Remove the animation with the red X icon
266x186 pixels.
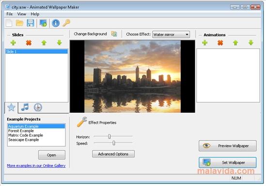[220, 43]
